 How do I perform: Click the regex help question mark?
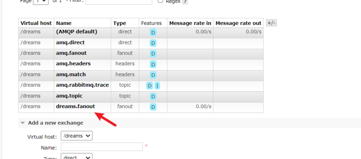[x=185, y=1]
